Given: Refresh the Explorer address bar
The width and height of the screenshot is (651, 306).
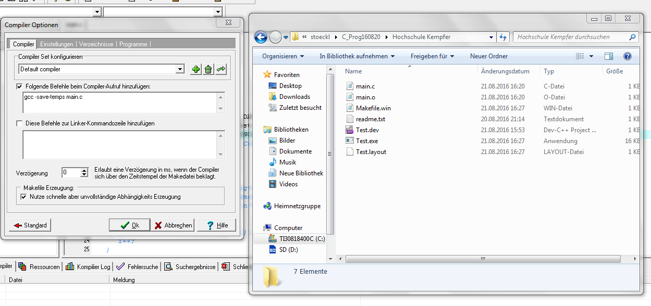Looking at the screenshot, I should tap(503, 37).
